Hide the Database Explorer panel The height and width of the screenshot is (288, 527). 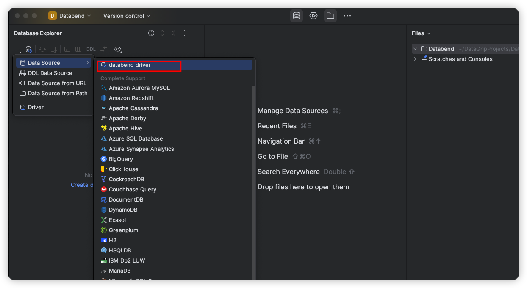click(x=195, y=33)
